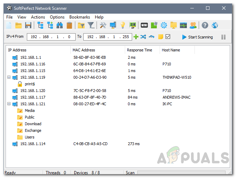The width and height of the screenshot is (236, 178).
Task: Click the yellow bookmark note icon
Action: 161,37
